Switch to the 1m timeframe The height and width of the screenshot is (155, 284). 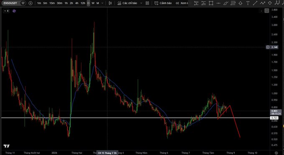pyautogui.click(x=39, y=3)
